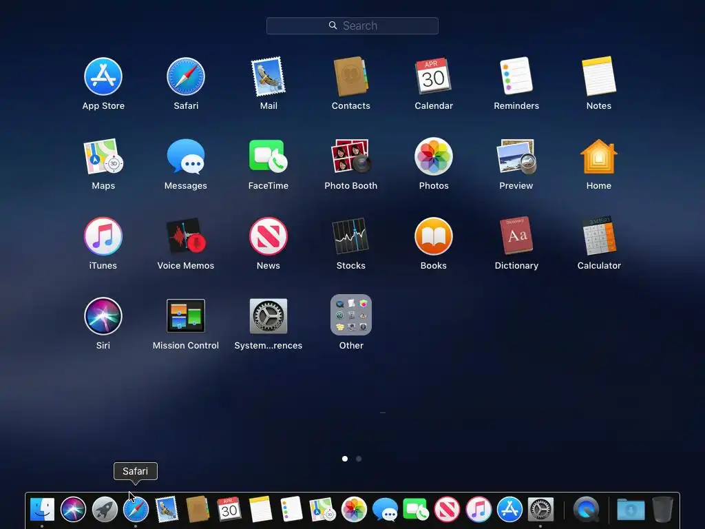Click the Siri icon in the Dock
Screen dimensions: 705x529
tap(73, 509)
